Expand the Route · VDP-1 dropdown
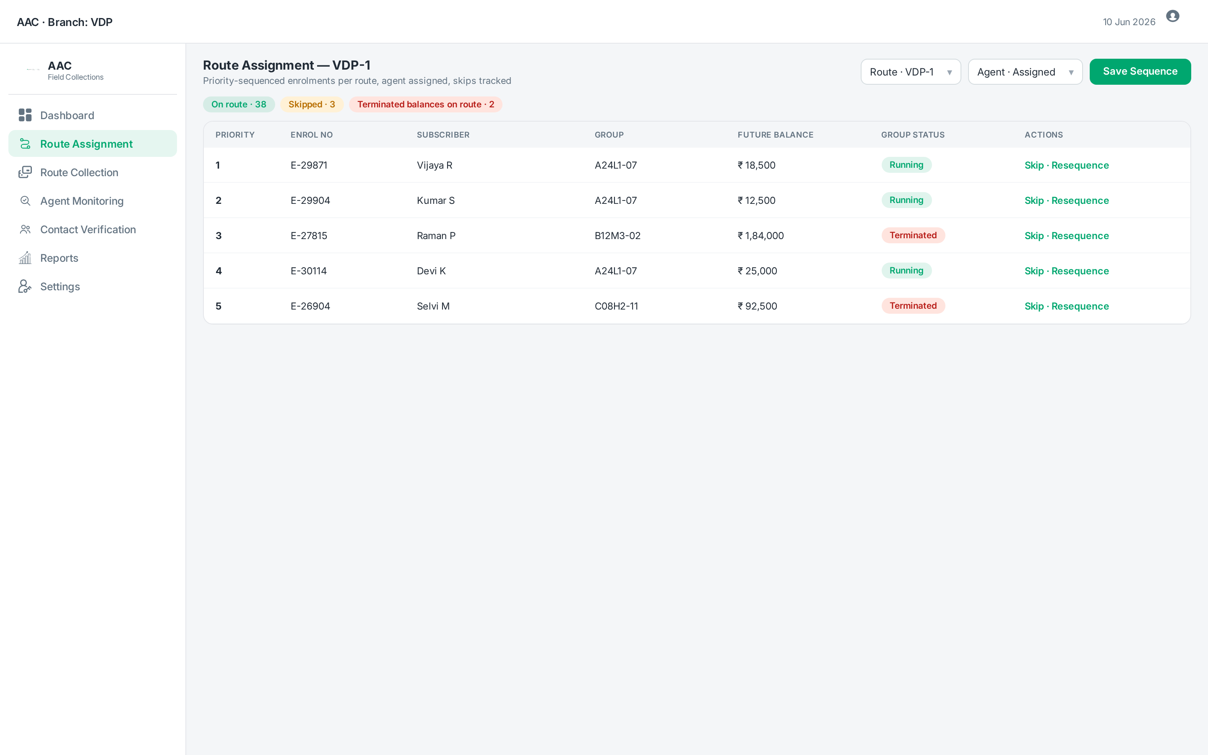 point(911,72)
